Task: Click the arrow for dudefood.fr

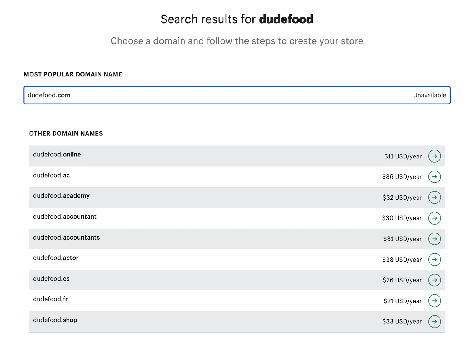Action: (x=434, y=301)
